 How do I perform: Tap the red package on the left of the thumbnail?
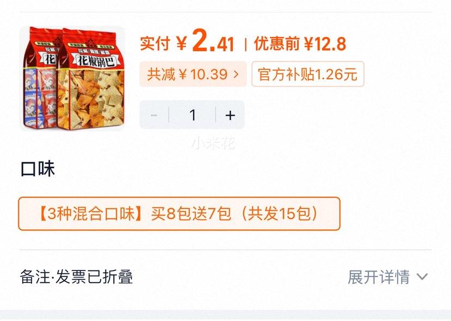tap(40, 78)
